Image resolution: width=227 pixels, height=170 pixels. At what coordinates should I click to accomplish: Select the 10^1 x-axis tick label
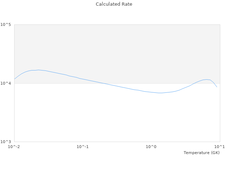point(220,147)
